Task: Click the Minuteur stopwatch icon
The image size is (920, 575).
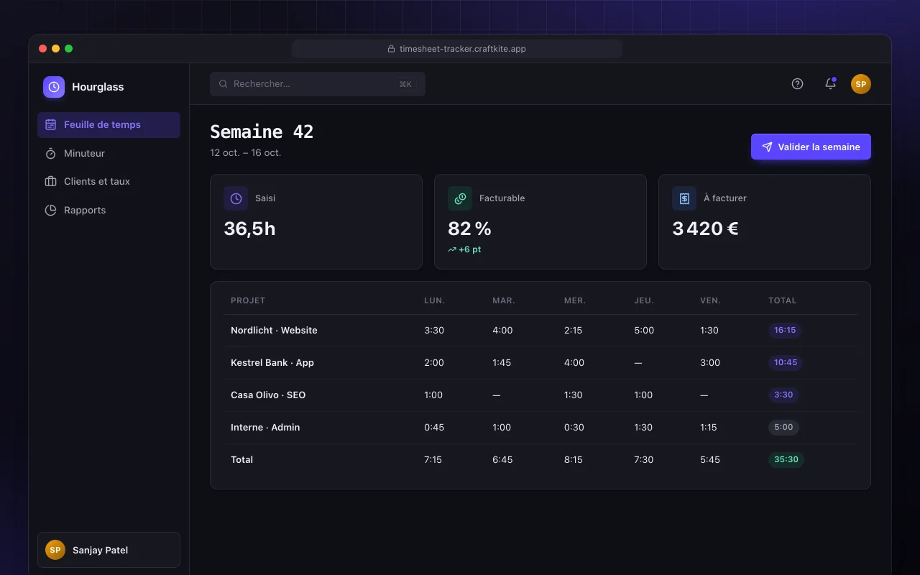Action: [51, 153]
